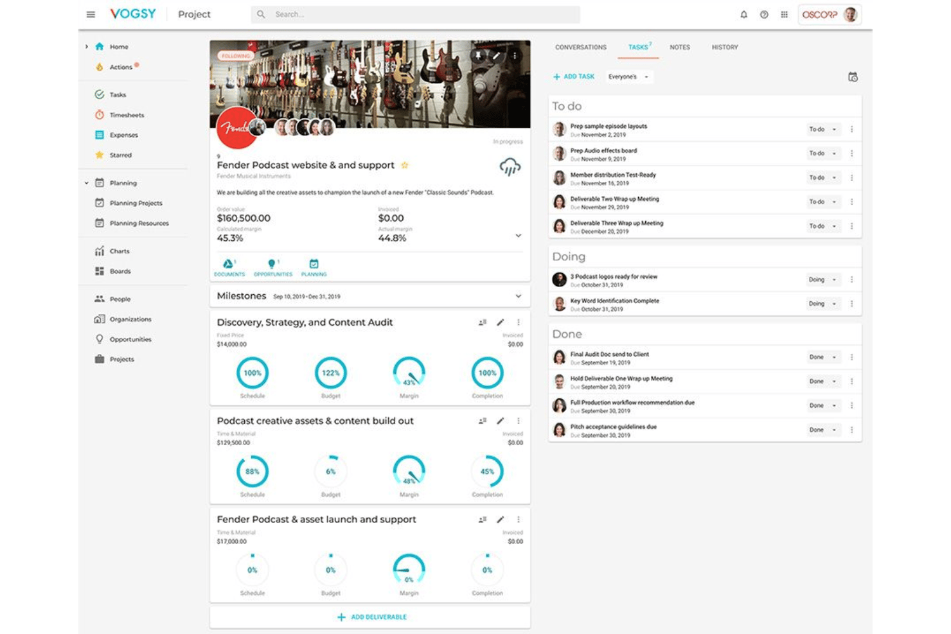Open status dropdown for Prep sample episode layouts
The width and height of the screenshot is (951, 634).
[x=823, y=129]
